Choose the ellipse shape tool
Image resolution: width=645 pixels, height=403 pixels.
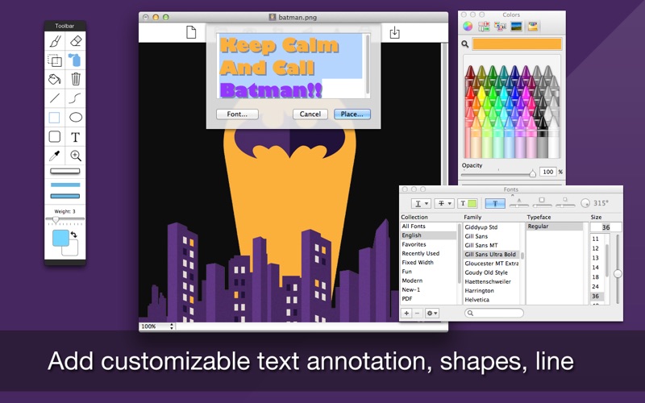(x=76, y=117)
